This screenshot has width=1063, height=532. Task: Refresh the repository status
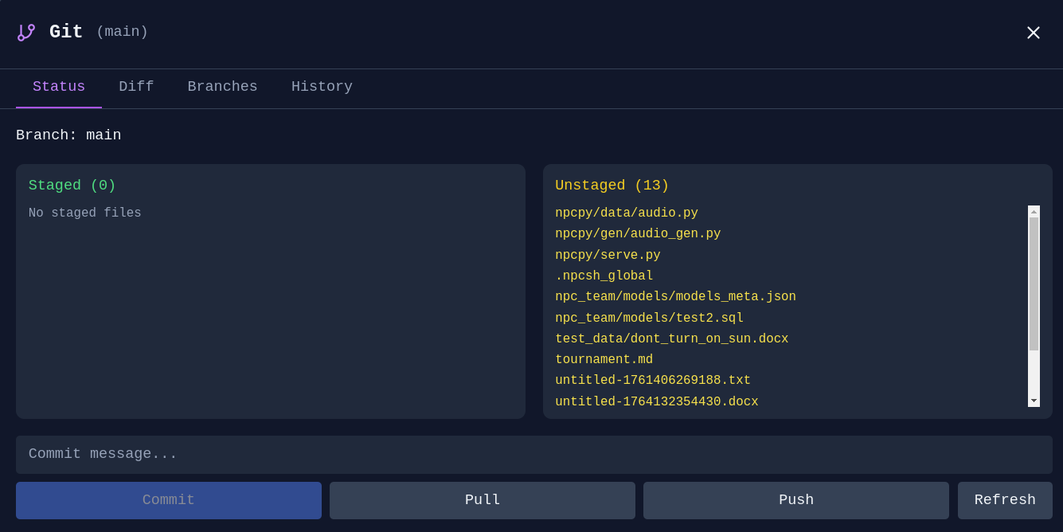click(1005, 499)
